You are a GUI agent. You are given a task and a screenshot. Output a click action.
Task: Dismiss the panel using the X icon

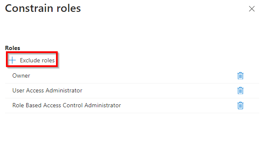point(252,9)
